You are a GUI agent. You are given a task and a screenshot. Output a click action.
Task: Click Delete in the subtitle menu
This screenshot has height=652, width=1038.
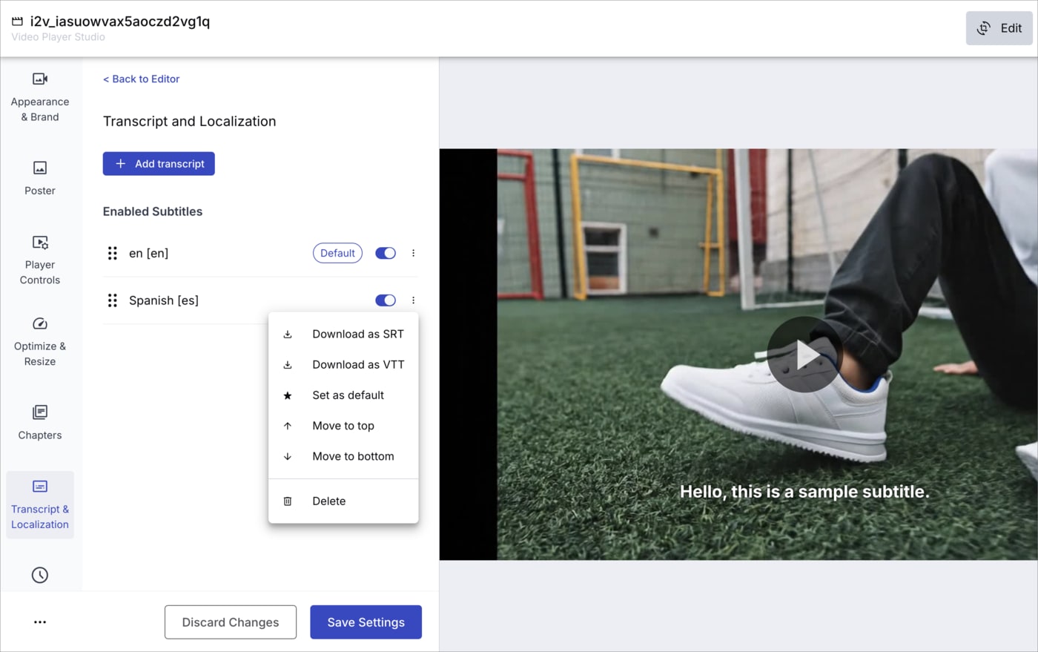coord(328,501)
